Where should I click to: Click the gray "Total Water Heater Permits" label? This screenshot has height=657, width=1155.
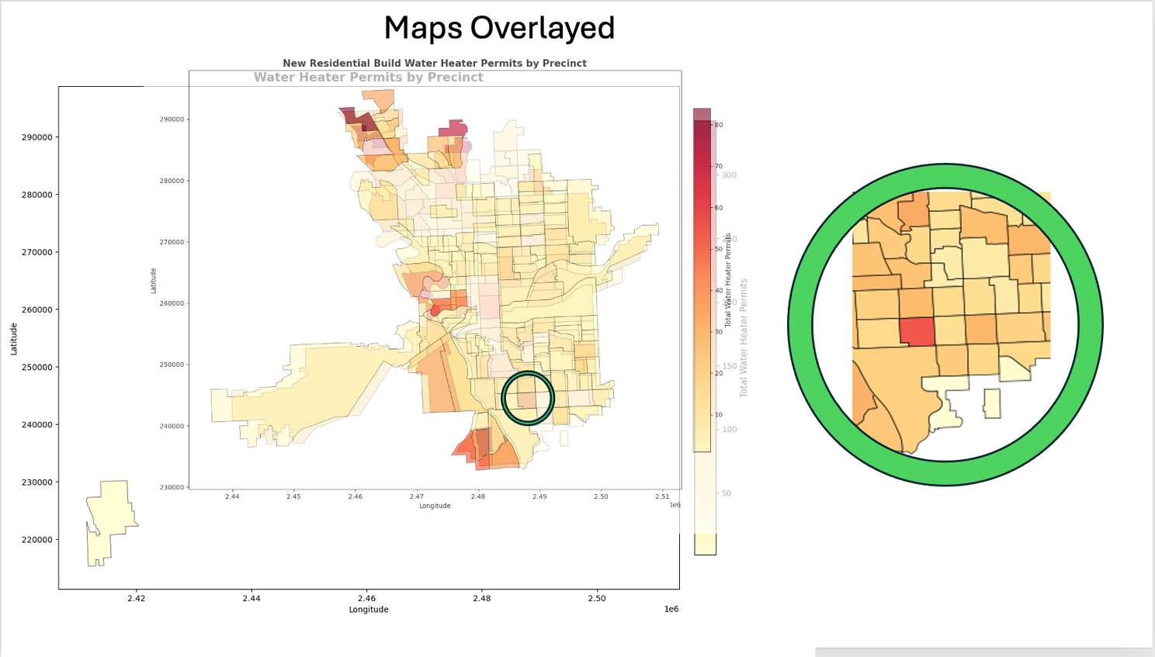744,338
